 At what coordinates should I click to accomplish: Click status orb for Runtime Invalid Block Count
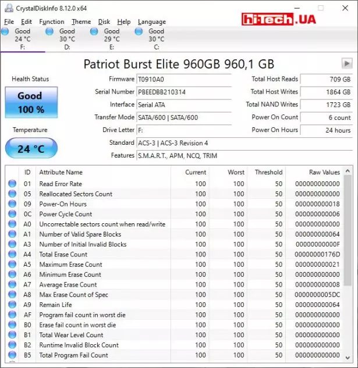click(12, 345)
